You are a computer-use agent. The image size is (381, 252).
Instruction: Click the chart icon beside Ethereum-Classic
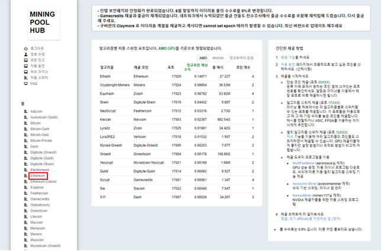[26, 181]
